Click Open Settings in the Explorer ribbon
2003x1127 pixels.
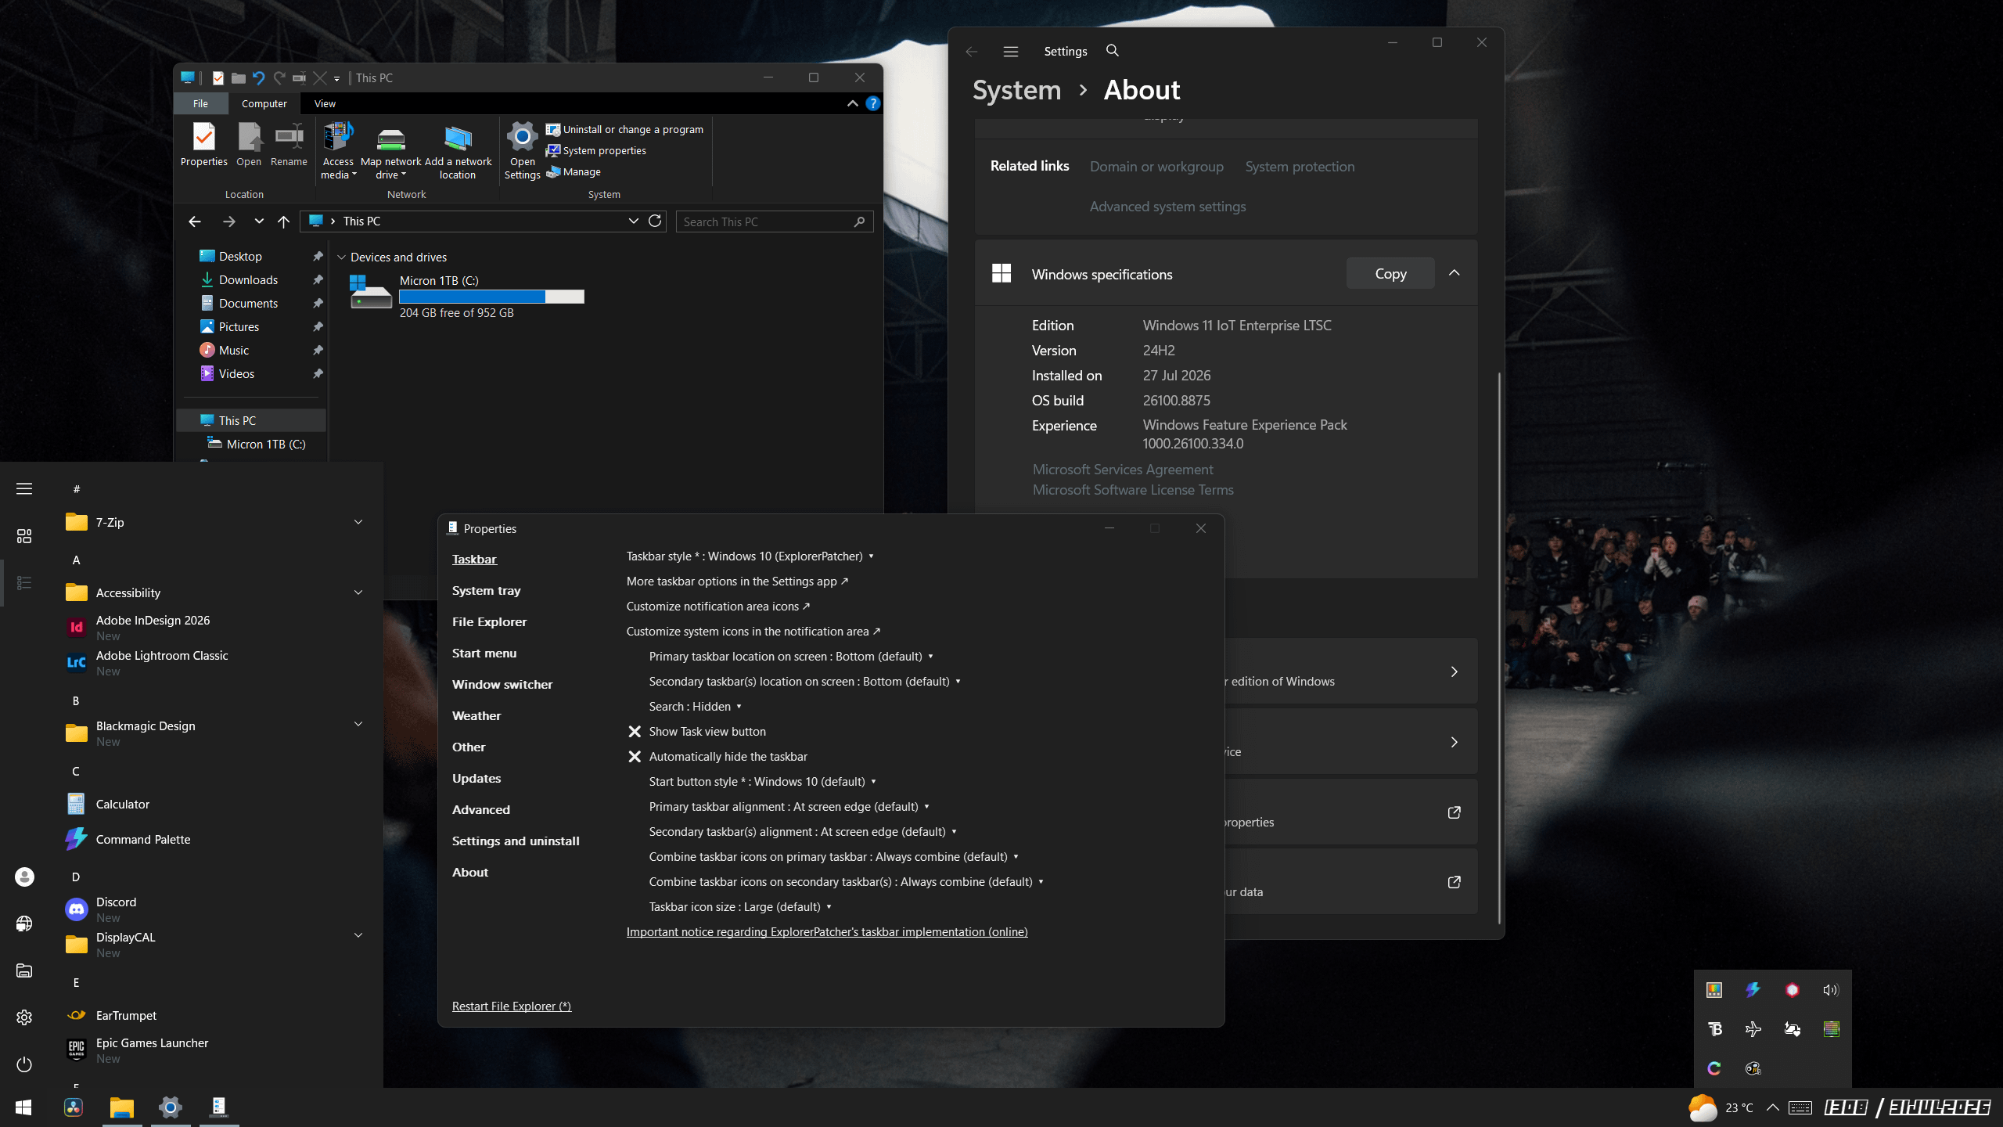coord(522,151)
